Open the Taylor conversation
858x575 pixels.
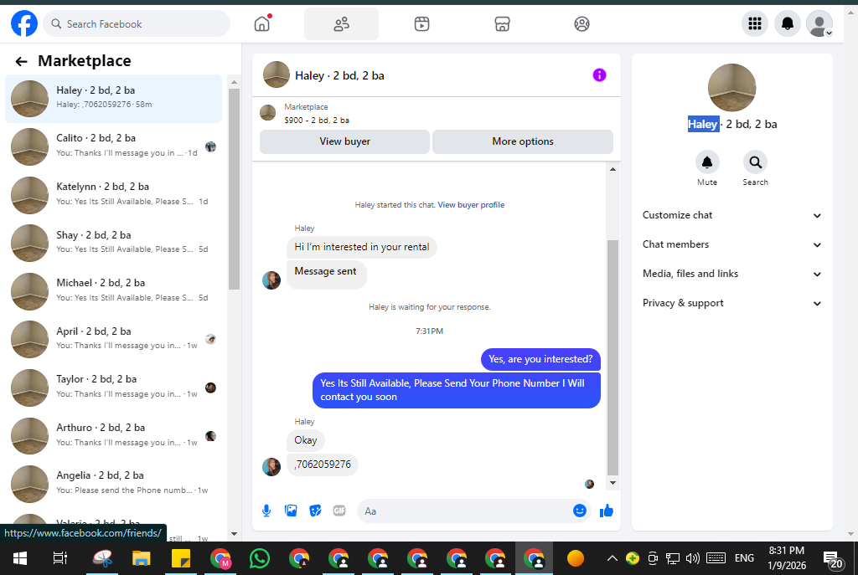(x=114, y=388)
